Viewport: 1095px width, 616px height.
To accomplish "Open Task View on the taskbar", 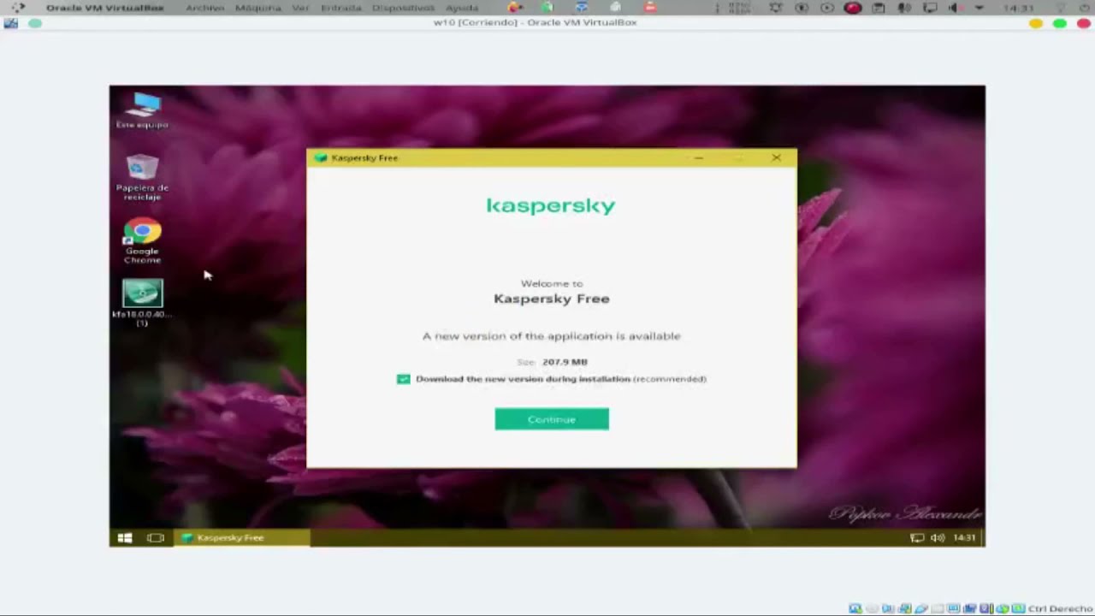I will (x=155, y=537).
